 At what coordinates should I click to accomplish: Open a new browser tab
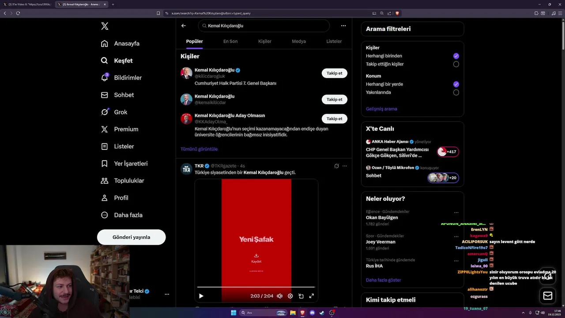coord(113,4)
